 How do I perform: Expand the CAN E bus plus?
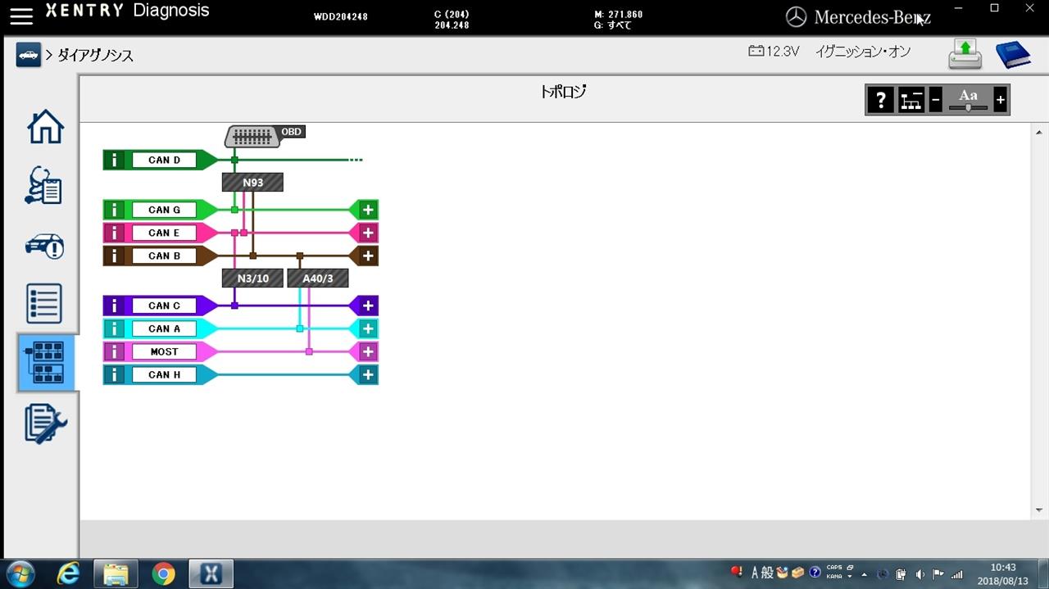click(368, 233)
